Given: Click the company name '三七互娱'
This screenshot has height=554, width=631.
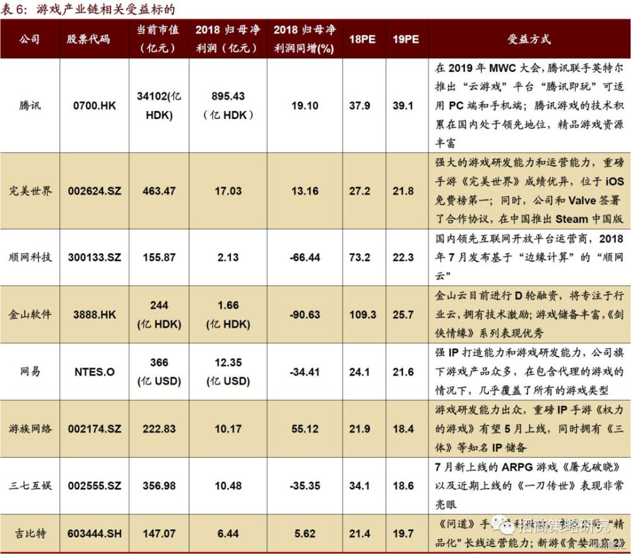Looking at the screenshot, I should [30, 486].
